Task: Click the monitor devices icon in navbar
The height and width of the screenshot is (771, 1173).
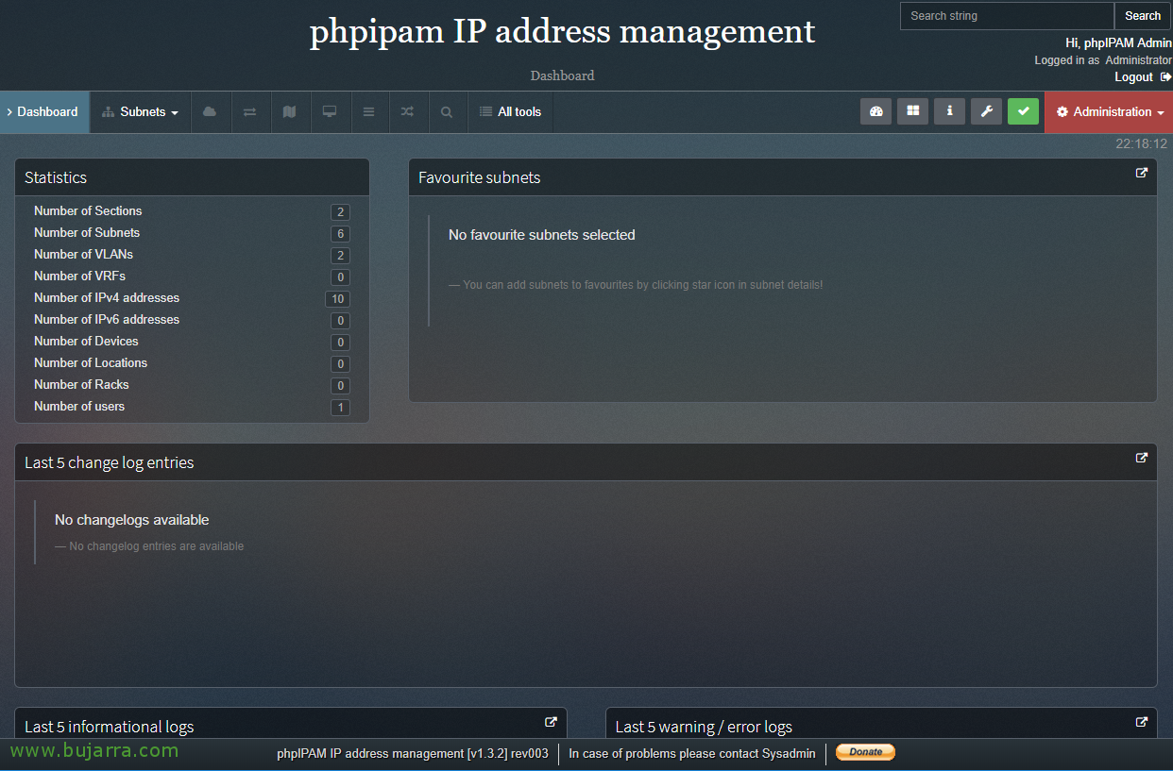Action: click(x=330, y=112)
